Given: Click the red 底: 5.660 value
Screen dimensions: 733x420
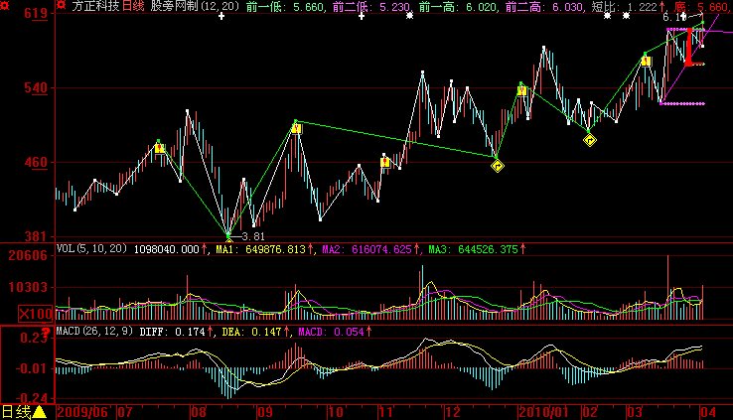Looking at the screenshot, I should [x=701, y=7].
